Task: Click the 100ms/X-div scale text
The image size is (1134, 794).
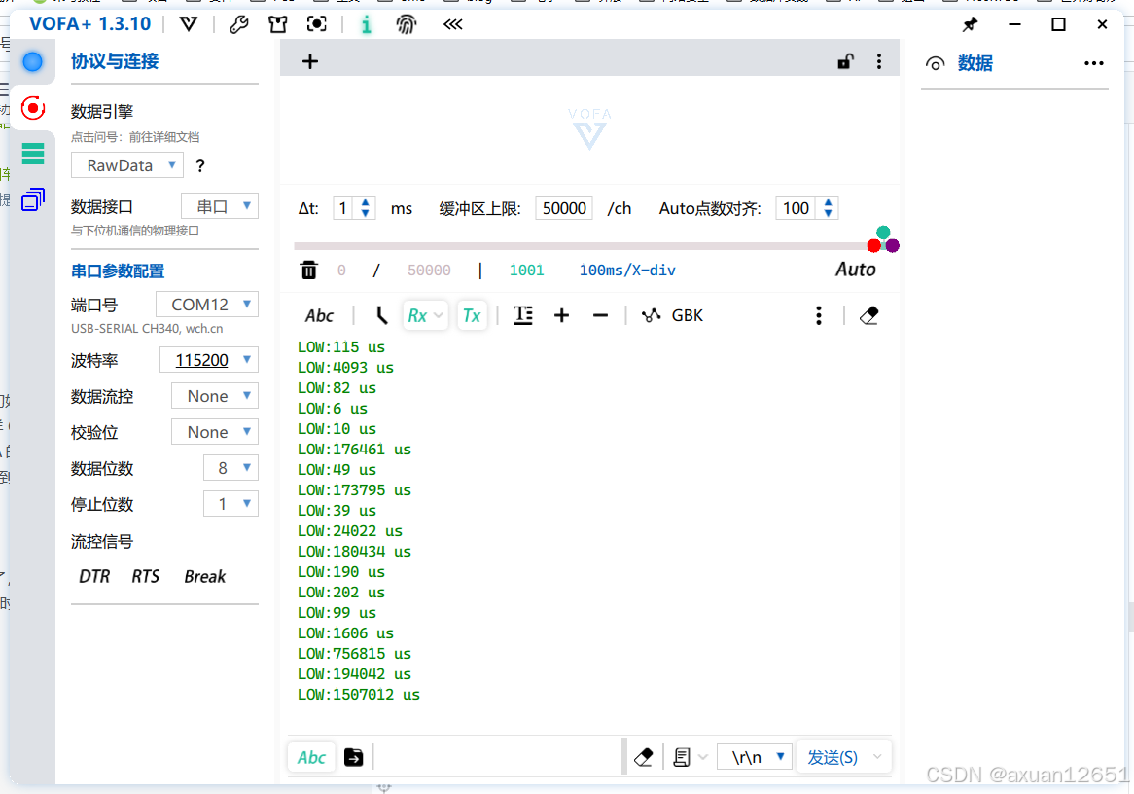Action: click(x=627, y=271)
